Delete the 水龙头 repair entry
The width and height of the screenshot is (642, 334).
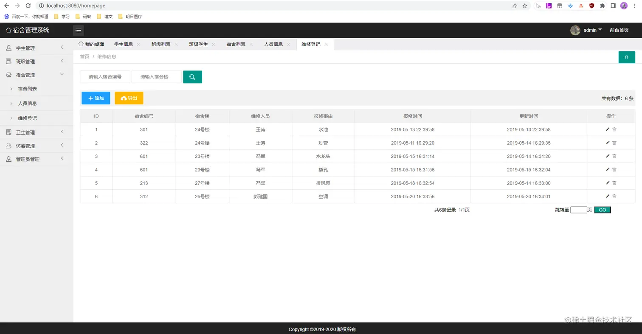pos(614,156)
